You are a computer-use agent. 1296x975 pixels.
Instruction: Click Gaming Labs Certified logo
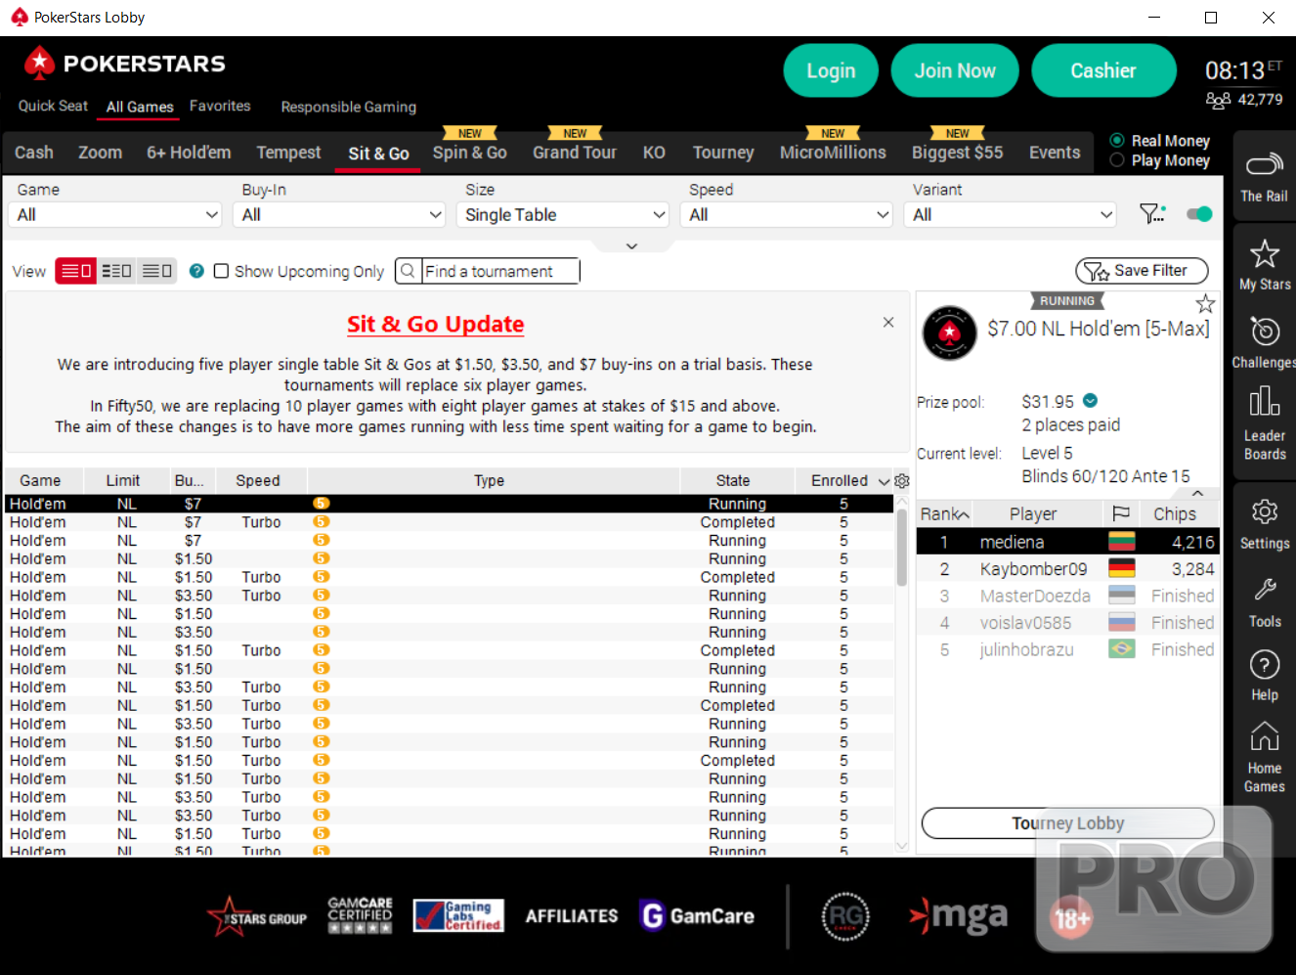tap(458, 915)
